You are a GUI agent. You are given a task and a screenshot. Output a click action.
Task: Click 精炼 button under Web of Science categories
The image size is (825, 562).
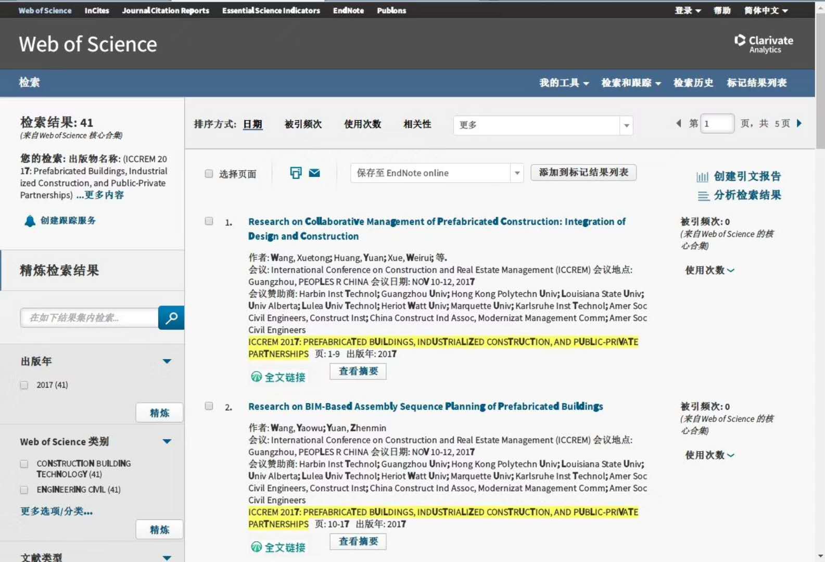pyautogui.click(x=159, y=530)
